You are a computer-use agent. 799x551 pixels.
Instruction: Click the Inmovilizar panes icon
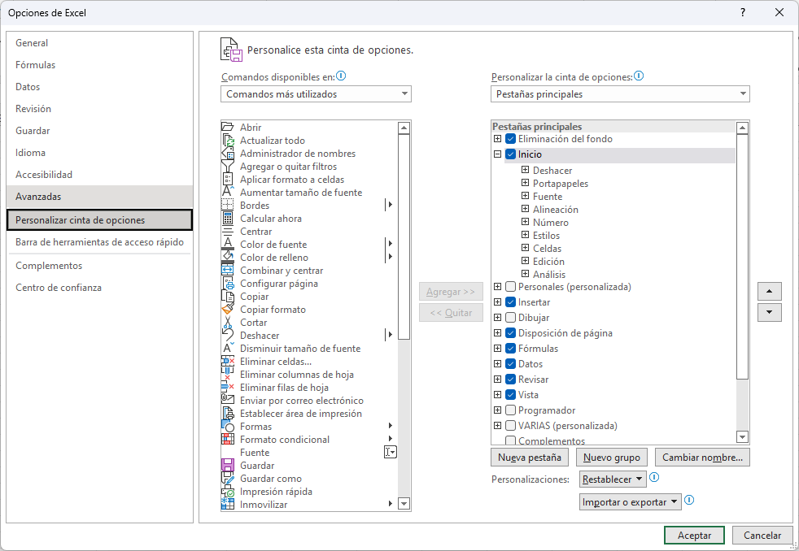pos(227,504)
